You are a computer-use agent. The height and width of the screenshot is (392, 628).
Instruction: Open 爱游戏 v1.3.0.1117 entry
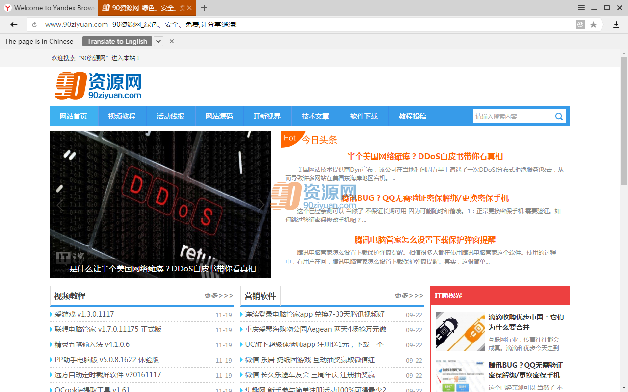(x=84, y=314)
